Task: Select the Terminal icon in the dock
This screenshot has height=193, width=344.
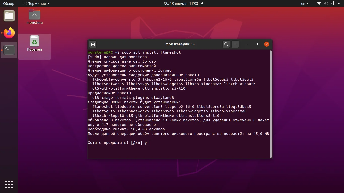Action: 9,50
